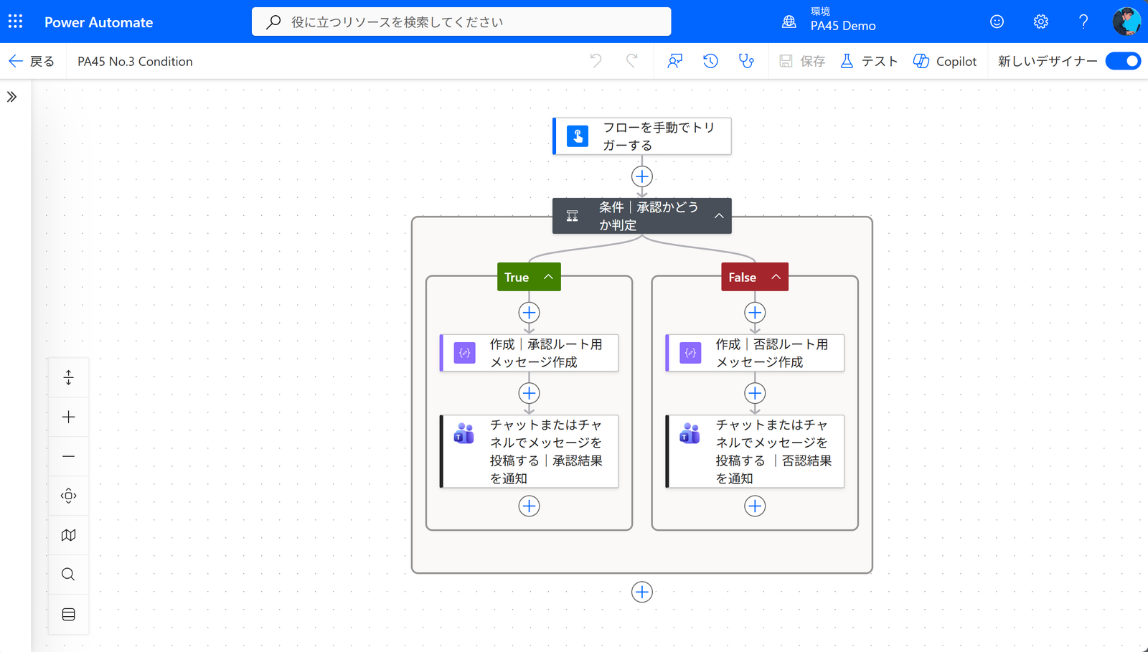Collapse the True branch chevron
This screenshot has width=1148, height=652.
click(x=548, y=277)
